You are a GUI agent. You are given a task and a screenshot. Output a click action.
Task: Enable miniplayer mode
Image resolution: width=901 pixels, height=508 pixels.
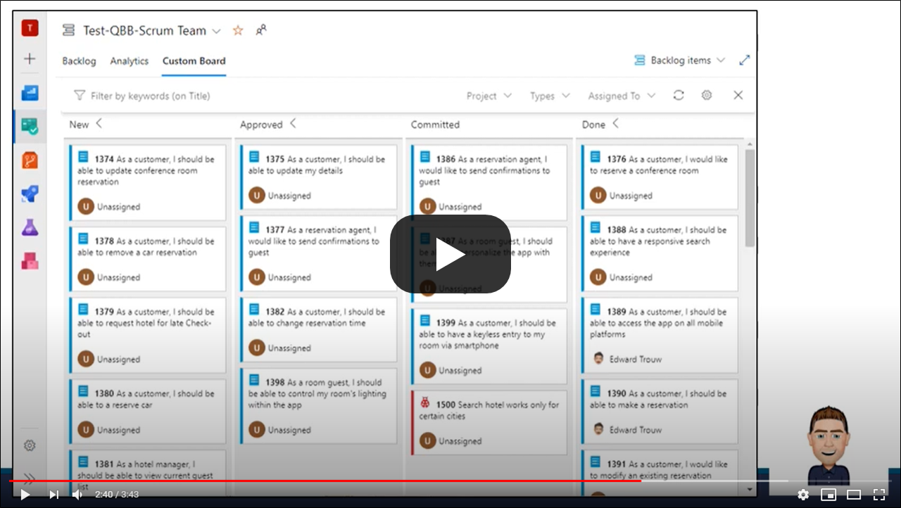coord(828,495)
